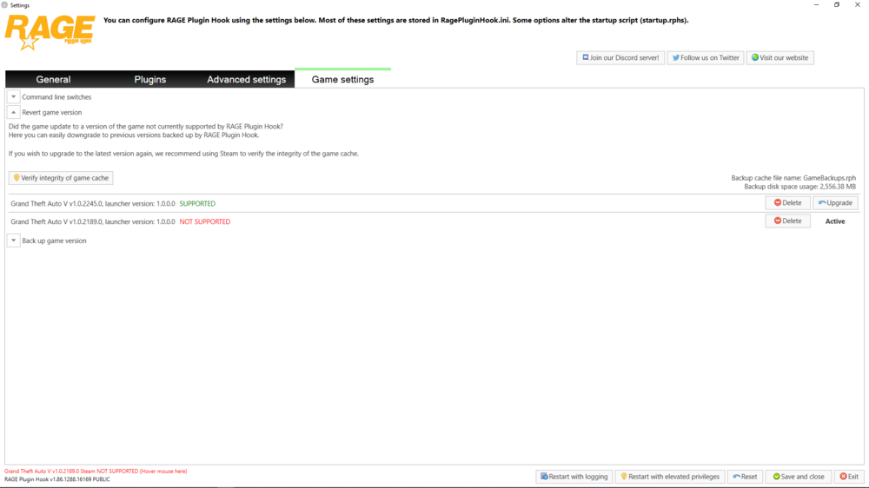This screenshot has height=488, width=869.
Task: Click Restart with elevated privileges
Action: [x=670, y=477]
